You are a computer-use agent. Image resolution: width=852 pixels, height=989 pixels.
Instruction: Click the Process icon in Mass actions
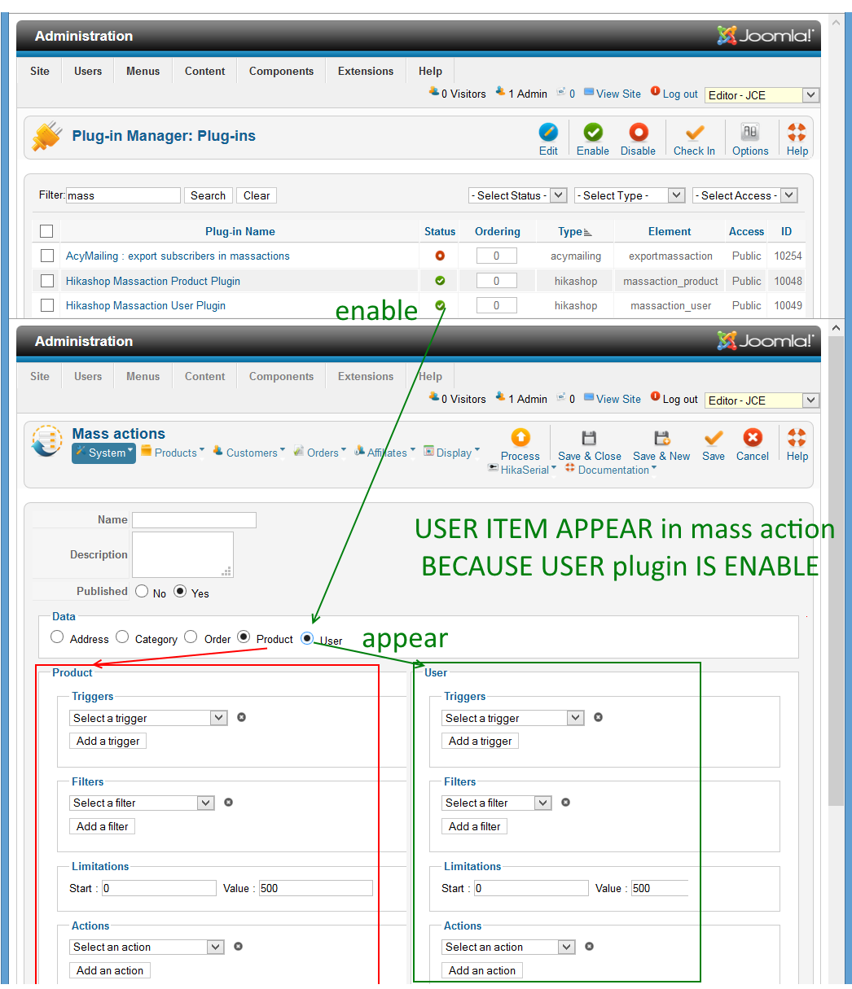click(x=520, y=438)
